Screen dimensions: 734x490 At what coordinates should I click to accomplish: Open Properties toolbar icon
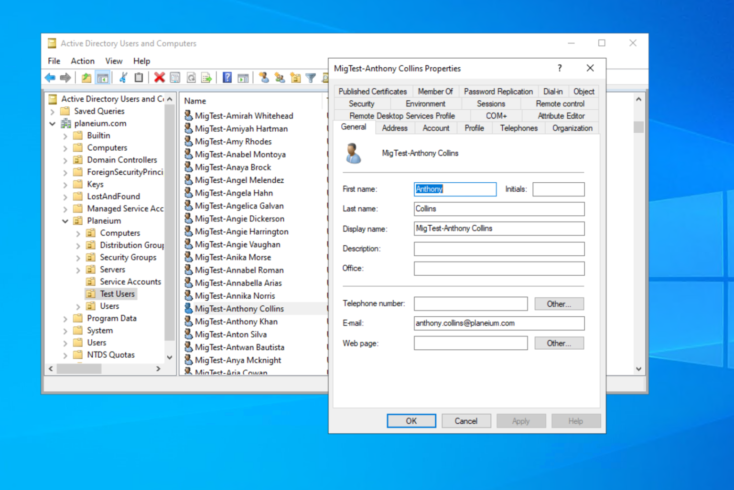coord(175,77)
